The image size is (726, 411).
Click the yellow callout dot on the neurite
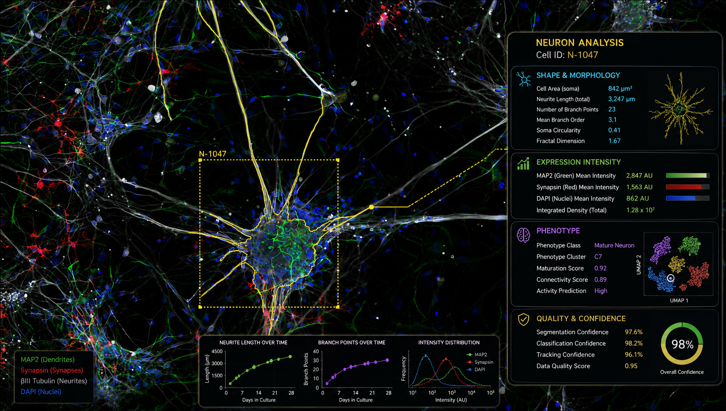[x=371, y=207]
